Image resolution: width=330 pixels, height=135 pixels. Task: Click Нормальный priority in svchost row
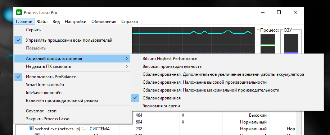pos(253,129)
